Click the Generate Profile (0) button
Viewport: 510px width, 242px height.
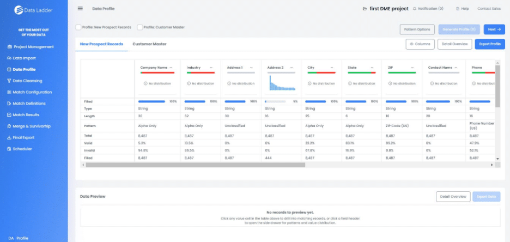click(459, 29)
